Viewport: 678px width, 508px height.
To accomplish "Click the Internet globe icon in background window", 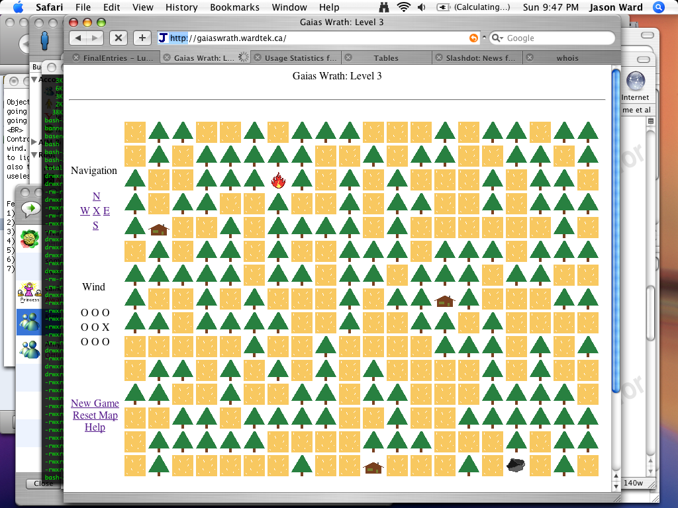I will click(x=635, y=81).
